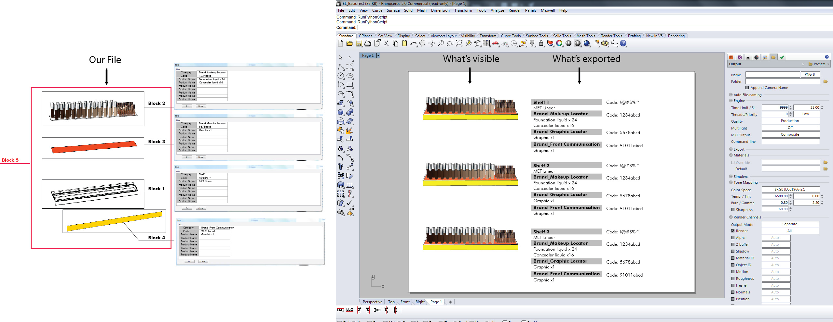This screenshot has width=833, height=322.
Task: Click the PNG 8 format button
Action: click(x=810, y=74)
